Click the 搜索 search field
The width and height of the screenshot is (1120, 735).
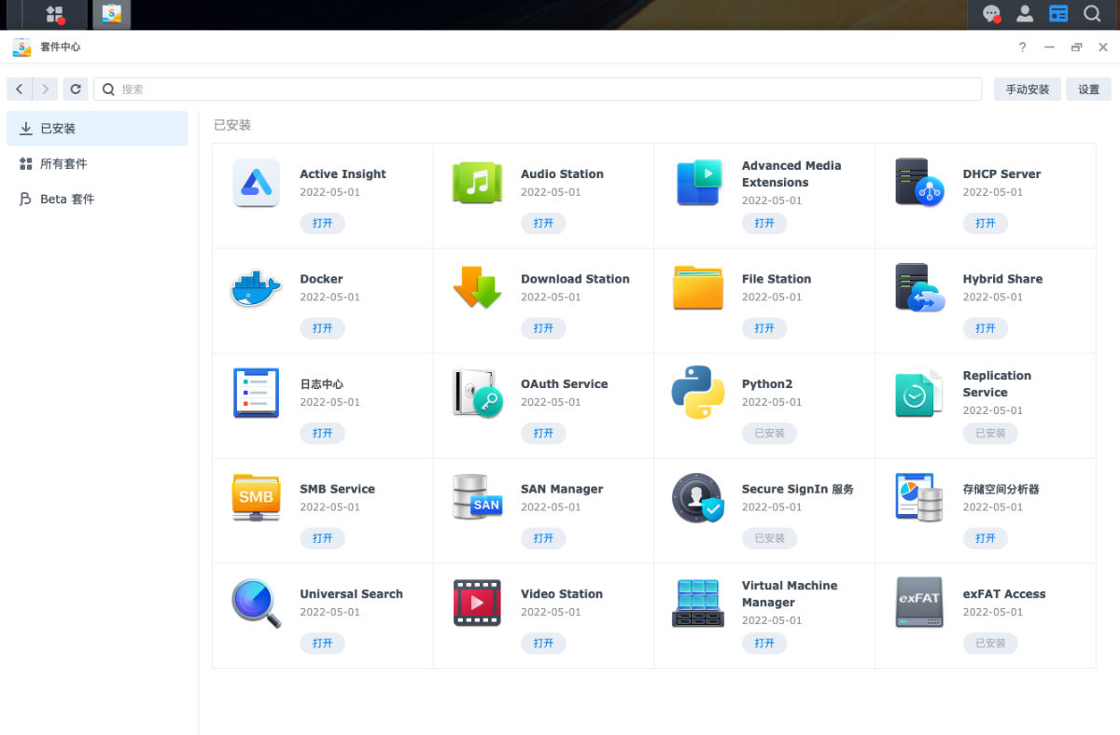click(538, 89)
